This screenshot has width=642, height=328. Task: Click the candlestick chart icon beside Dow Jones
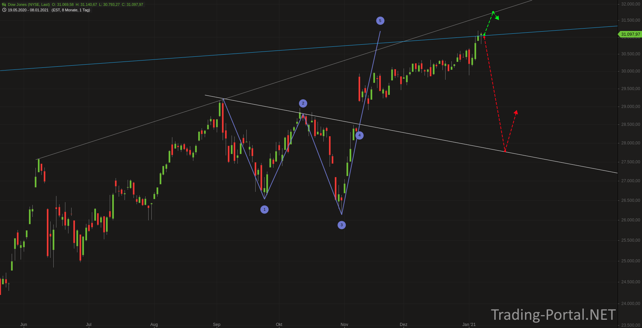point(4,4)
